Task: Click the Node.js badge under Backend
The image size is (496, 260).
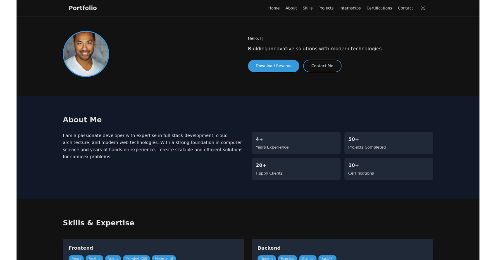Action: 266,258
